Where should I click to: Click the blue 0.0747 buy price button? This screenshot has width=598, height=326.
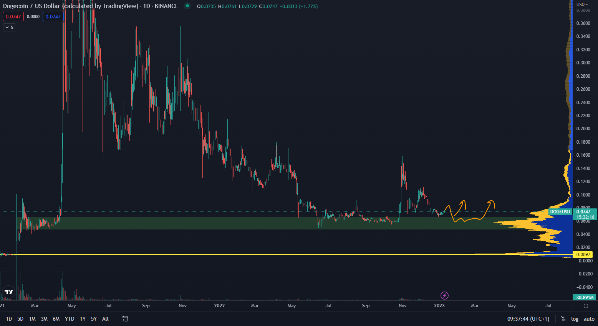[53, 16]
